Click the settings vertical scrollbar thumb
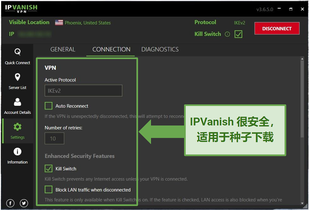Image resolution: width=309 pixels, height=210 pixels. pyautogui.click(x=302, y=99)
